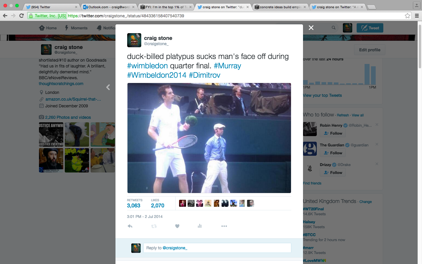The height and width of the screenshot is (264, 422).
Task: Reload the page
Action: tap(21, 16)
